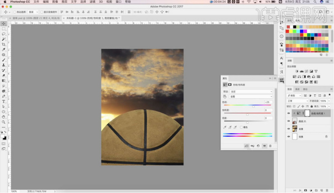Click the Hue value input field
The width and height of the screenshot is (334, 193).
click(268, 102)
